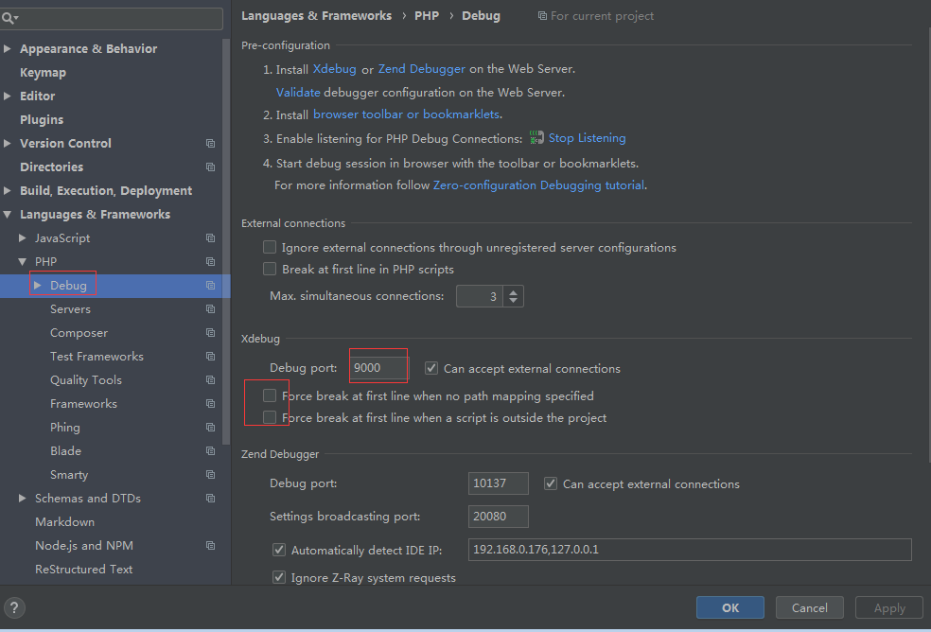931x632 pixels.
Task: Click the For current project copy icon
Action: (542, 16)
